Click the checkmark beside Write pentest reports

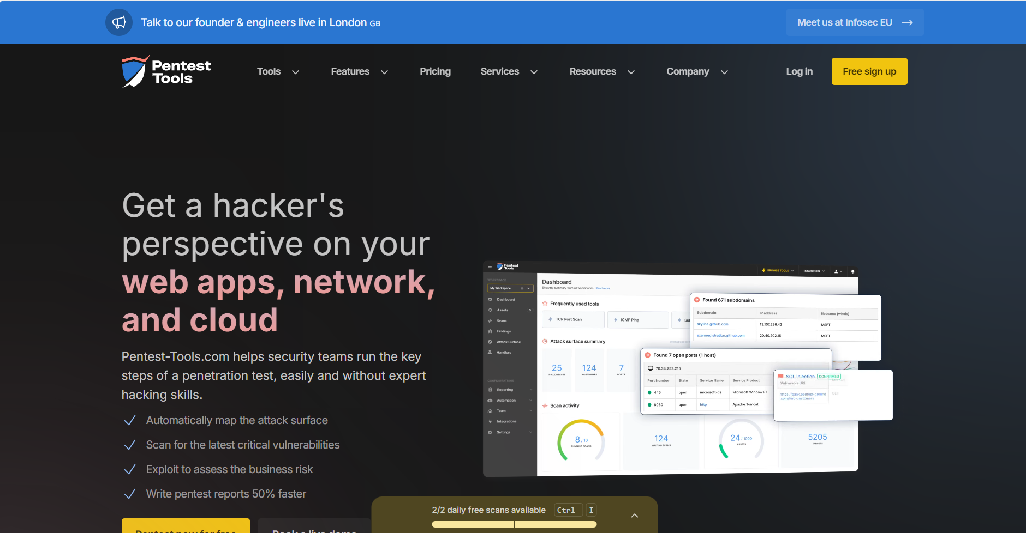tap(130, 494)
